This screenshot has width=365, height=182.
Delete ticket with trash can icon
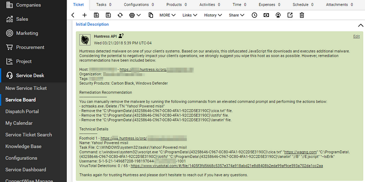(x=302, y=15)
